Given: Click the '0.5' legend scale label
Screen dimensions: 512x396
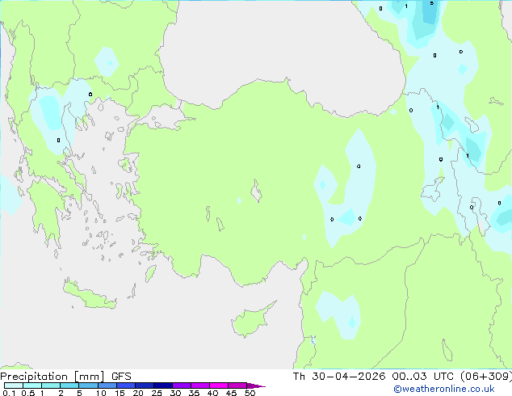Looking at the screenshot, I should pos(27,393).
